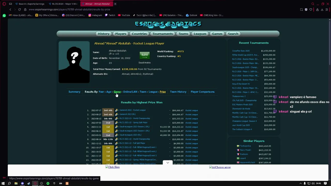The height and width of the screenshot is (186, 331).
Task: Open similar player Turbopolsa
Action: (245, 146)
